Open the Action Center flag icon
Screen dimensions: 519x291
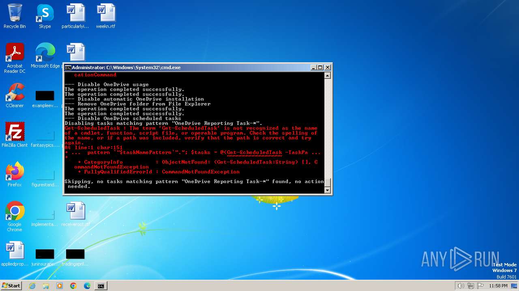click(480, 286)
